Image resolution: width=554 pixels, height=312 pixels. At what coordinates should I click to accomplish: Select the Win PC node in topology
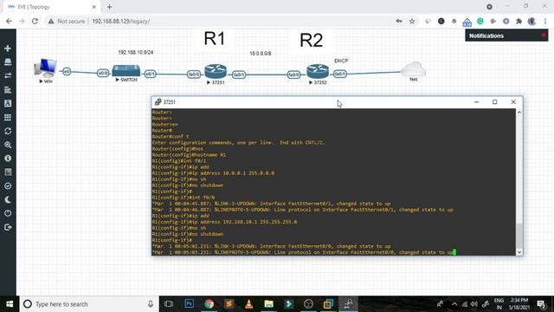tap(46, 68)
